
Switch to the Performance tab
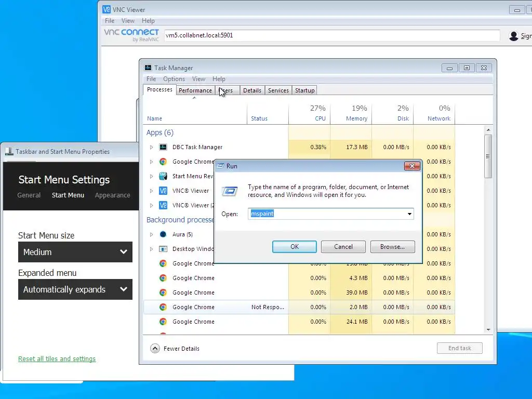click(195, 90)
